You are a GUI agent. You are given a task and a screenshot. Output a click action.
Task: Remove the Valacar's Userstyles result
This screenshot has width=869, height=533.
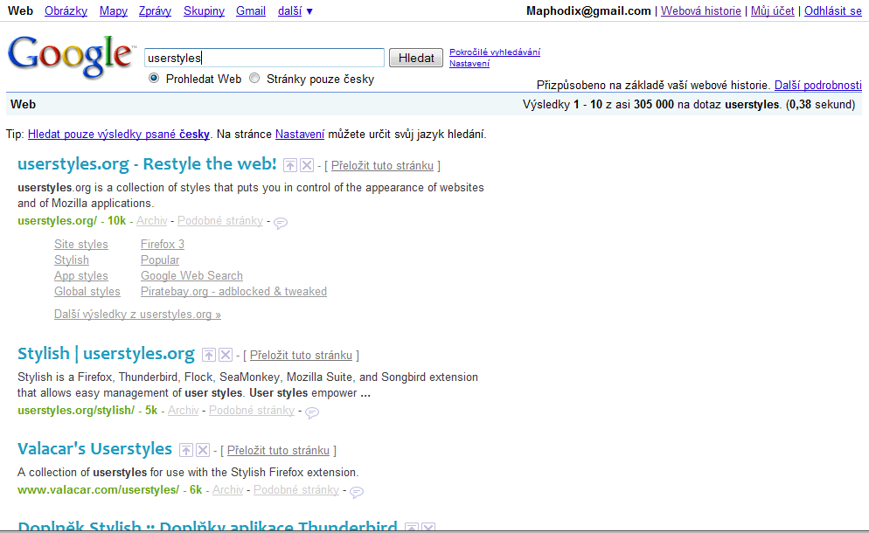pos(204,450)
